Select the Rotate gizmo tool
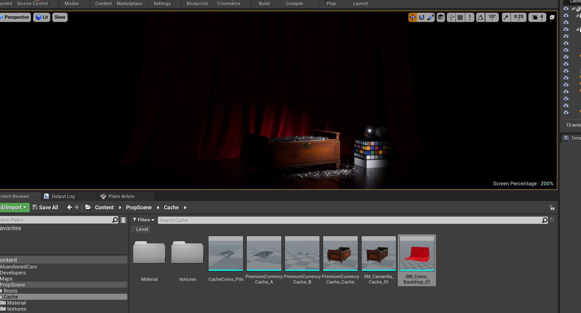Image resolution: width=581 pixels, height=313 pixels. click(x=422, y=17)
